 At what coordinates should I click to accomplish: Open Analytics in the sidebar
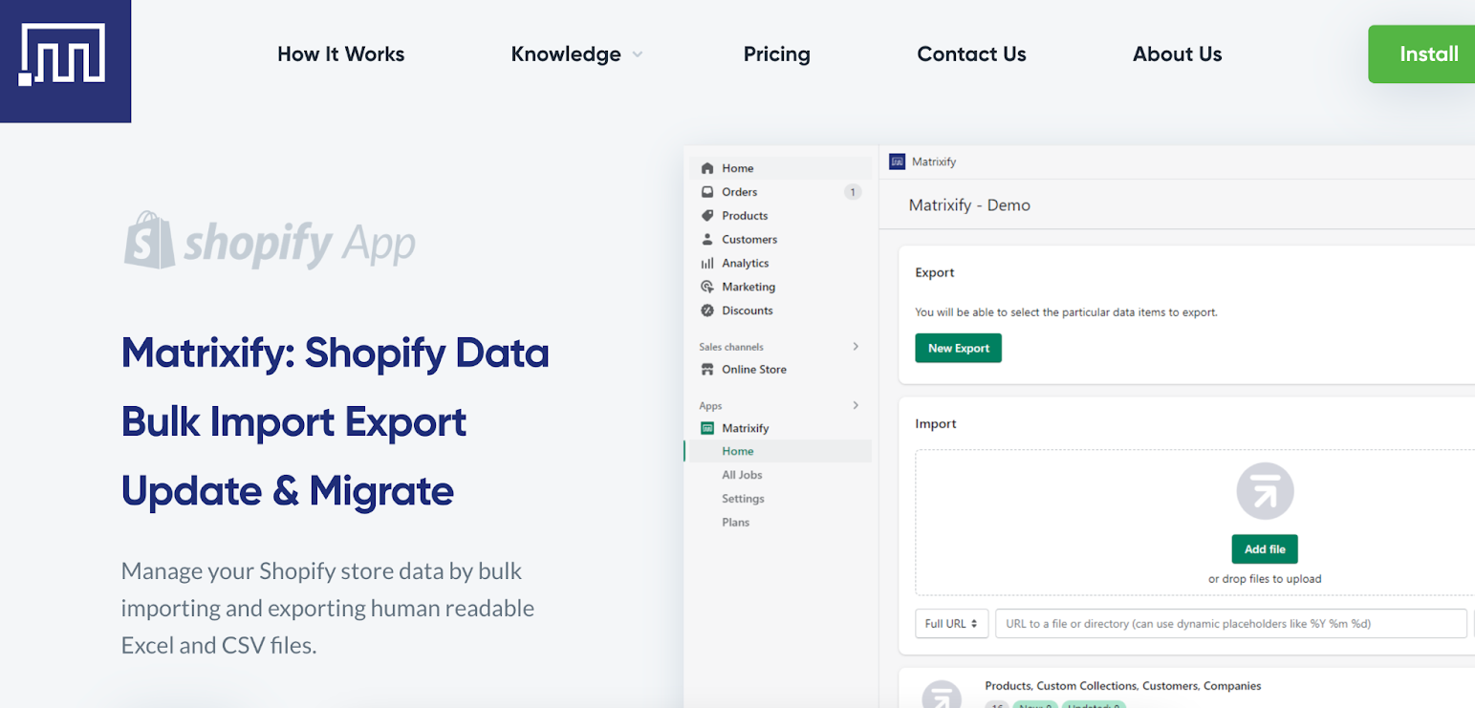coord(746,263)
